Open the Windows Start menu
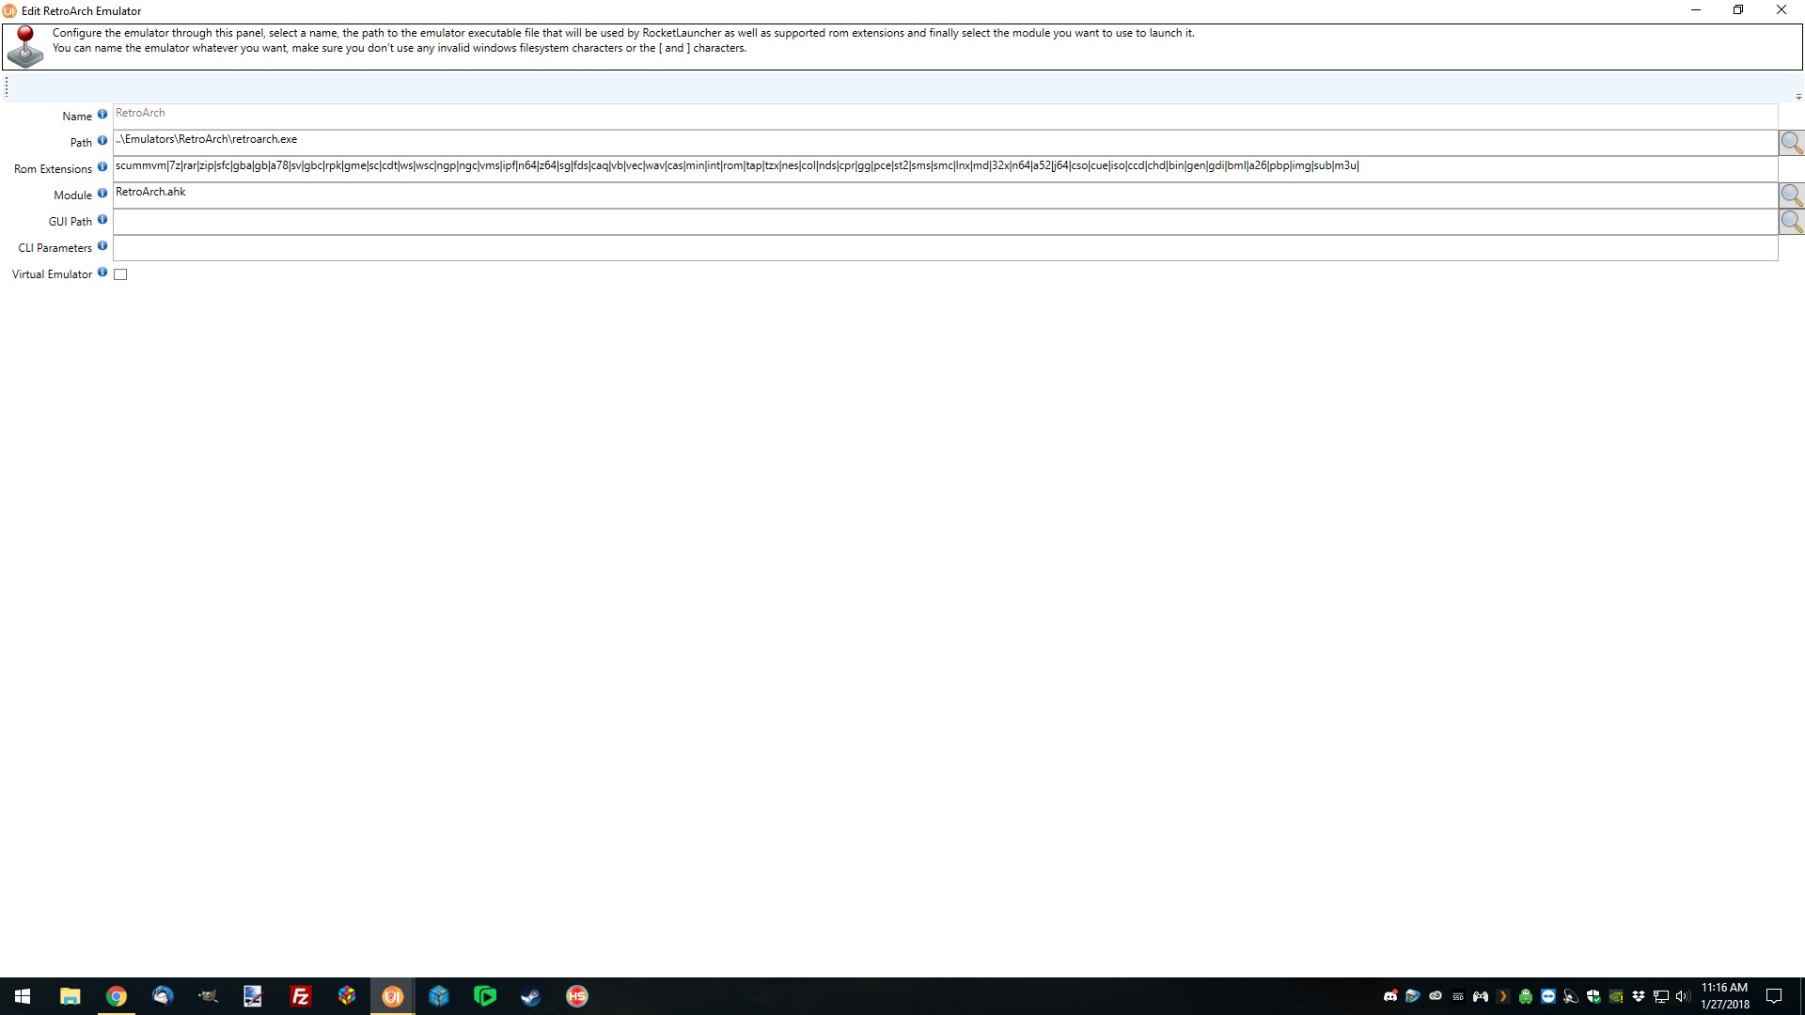Screen dimensions: 1805x1015 pyautogui.click(x=23, y=996)
